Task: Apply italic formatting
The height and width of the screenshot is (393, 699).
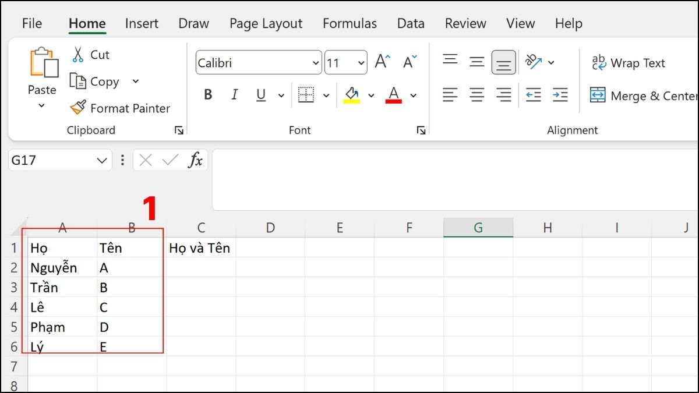Action: 234,94
